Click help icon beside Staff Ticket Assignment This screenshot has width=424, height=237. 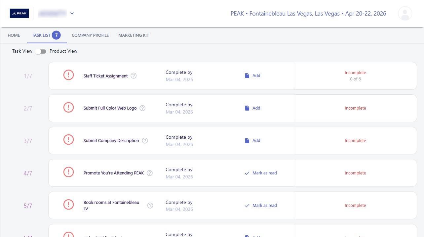[134, 76]
